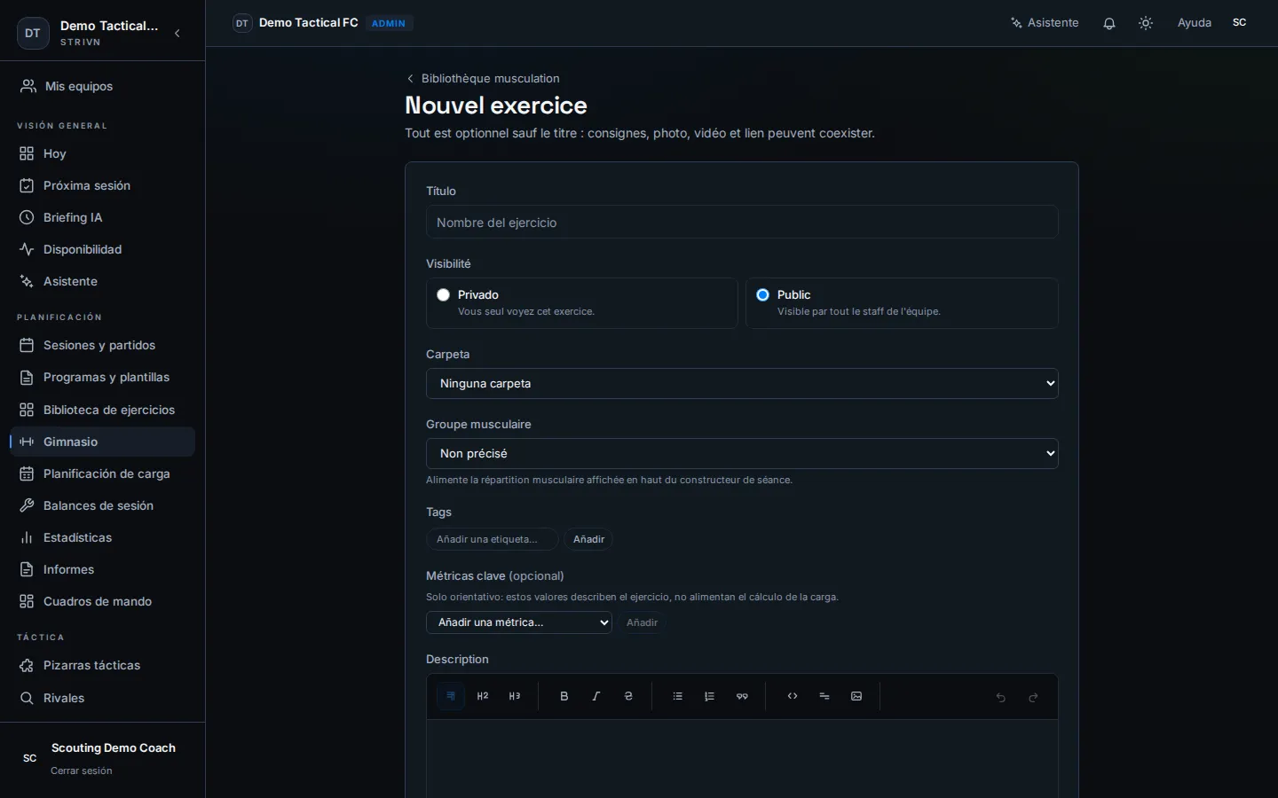The width and height of the screenshot is (1278, 798).
Task: Apply Heading 3 style in the editor
Action: pyautogui.click(x=515, y=696)
